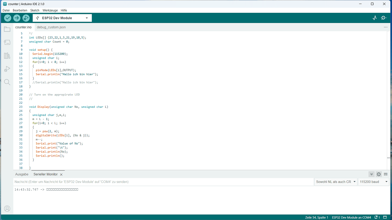This screenshot has height=220, width=392.
Task: Select the Debug icon in the sidebar
Action: 7,69
